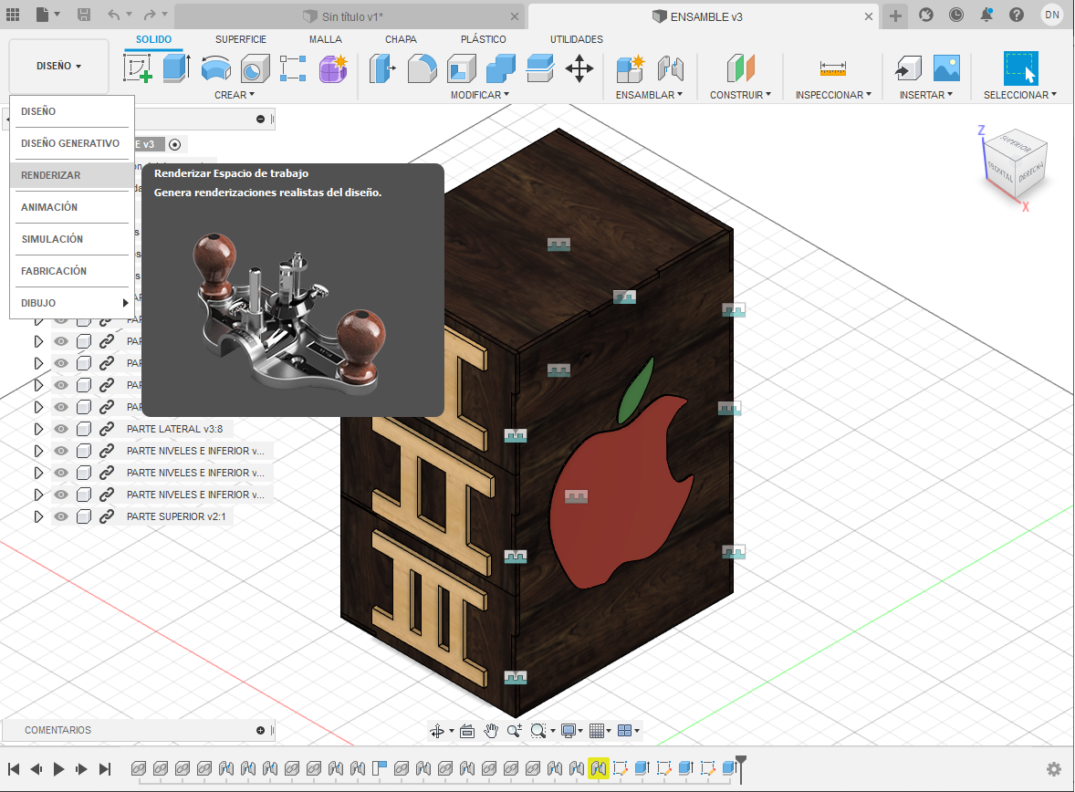Toggle visibility of PARTE LATERAL v3:8
Image resolution: width=1075 pixels, height=792 pixels.
coord(61,429)
